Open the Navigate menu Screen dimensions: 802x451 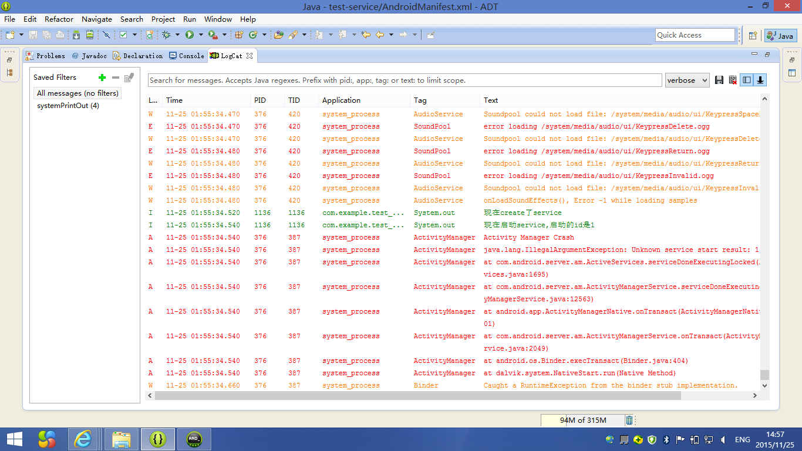pos(97,19)
